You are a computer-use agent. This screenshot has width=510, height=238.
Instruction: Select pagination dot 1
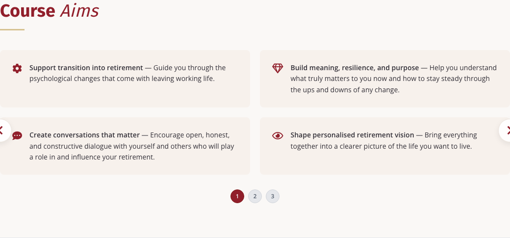coord(237,196)
